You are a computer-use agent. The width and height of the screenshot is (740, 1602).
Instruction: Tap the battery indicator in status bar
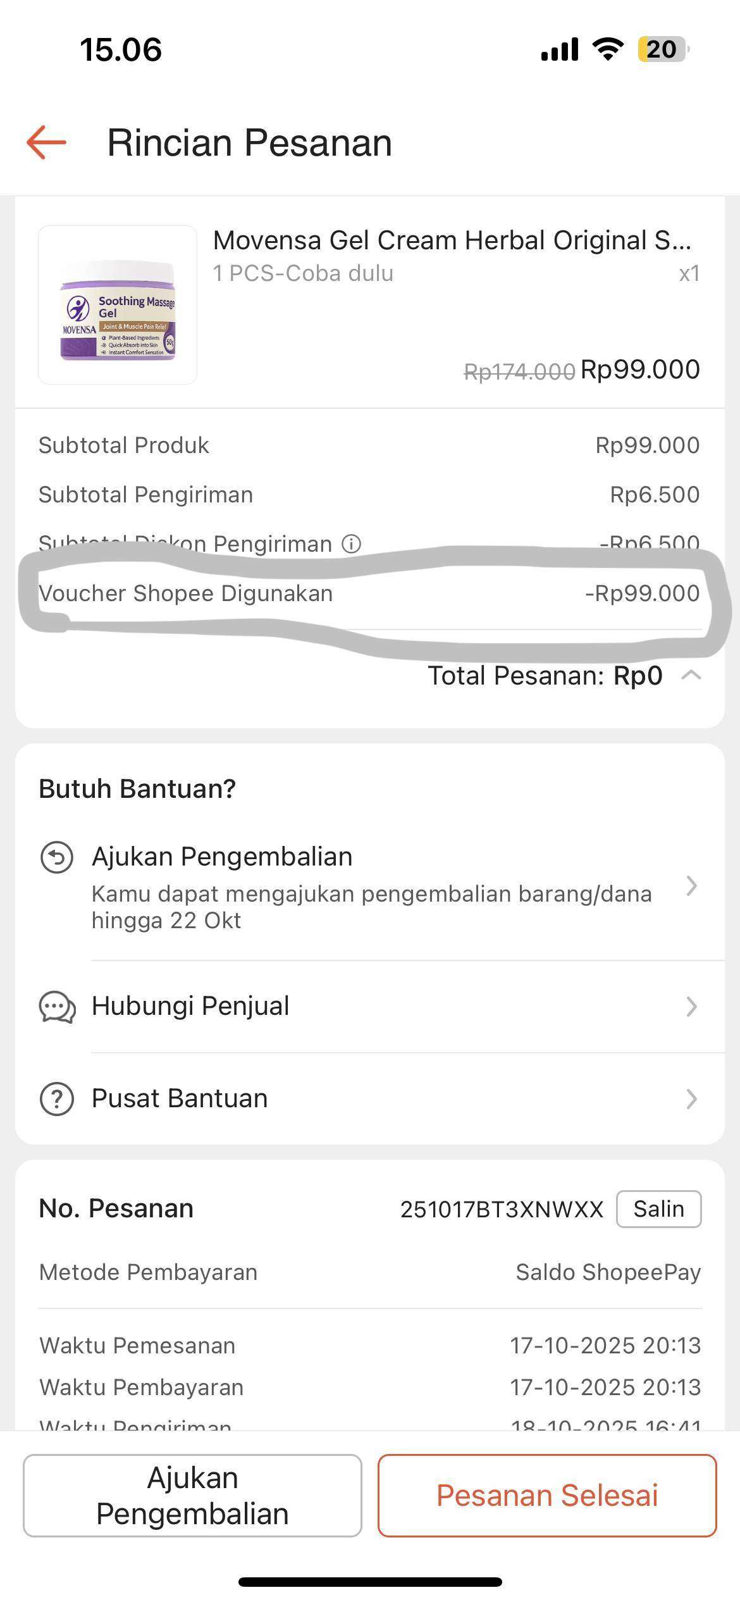[x=662, y=49]
